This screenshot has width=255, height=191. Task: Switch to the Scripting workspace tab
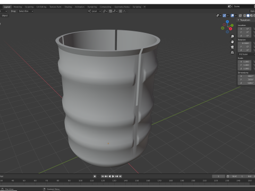[137, 7]
